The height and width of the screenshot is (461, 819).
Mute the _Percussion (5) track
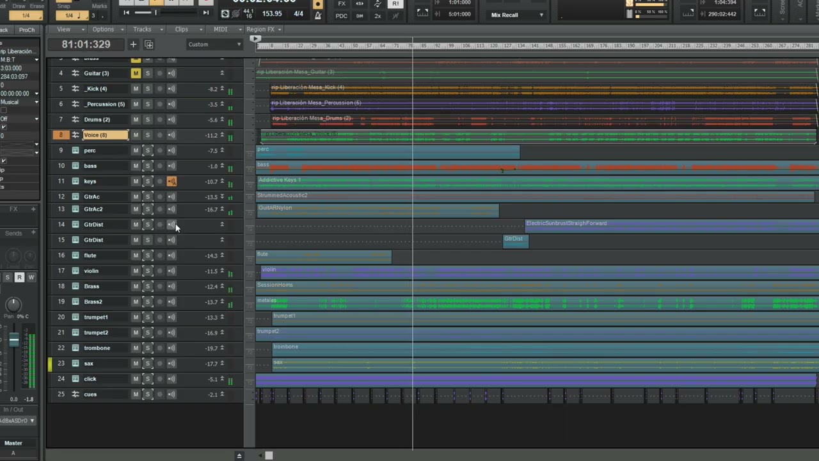[x=136, y=104]
